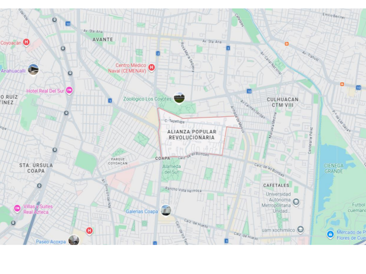
Task: Select the Hotel Real Del Sur pink hotel icon
Action: [69, 90]
